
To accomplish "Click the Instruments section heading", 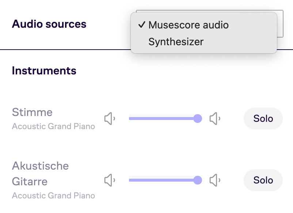I will click(44, 71).
